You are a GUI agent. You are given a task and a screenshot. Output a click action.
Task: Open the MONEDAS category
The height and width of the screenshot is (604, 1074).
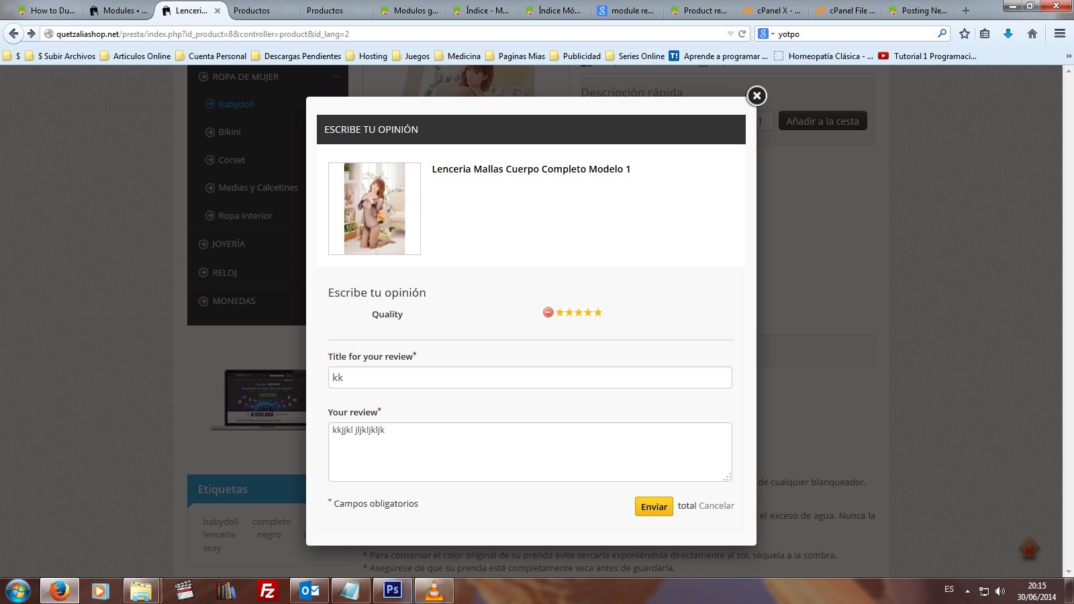click(x=234, y=301)
